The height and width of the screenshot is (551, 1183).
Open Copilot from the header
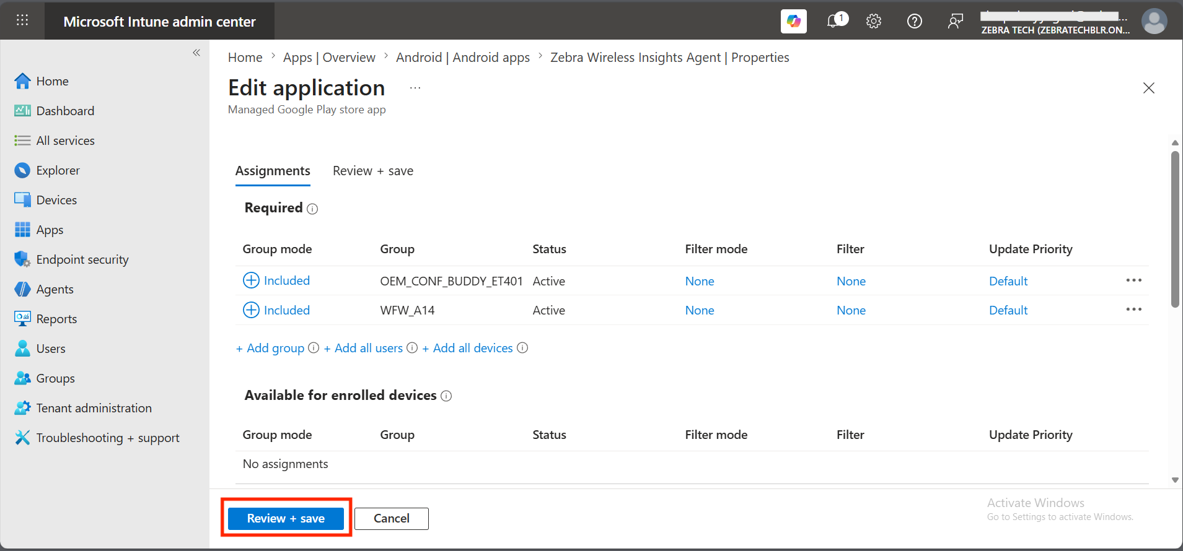coord(793,21)
